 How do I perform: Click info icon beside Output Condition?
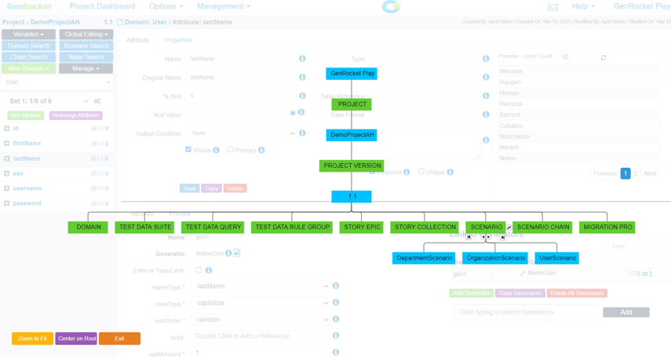point(302,133)
